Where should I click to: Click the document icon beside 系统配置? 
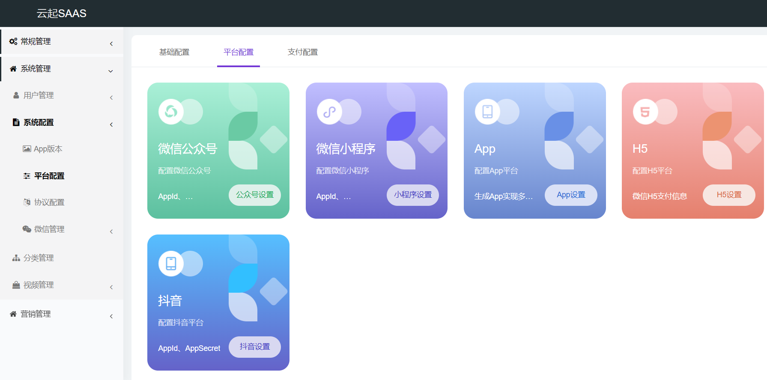click(x=16, y=122)
